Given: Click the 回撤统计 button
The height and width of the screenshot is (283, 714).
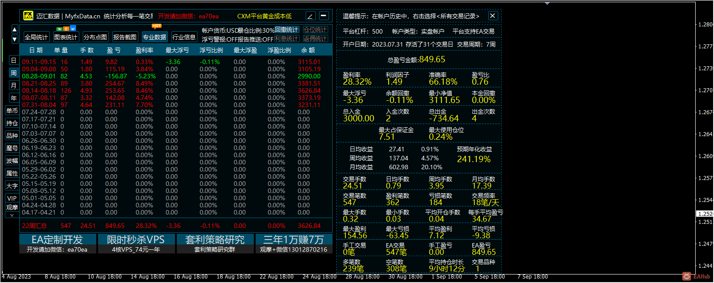Looking at the screenshot, I should 286,30.
